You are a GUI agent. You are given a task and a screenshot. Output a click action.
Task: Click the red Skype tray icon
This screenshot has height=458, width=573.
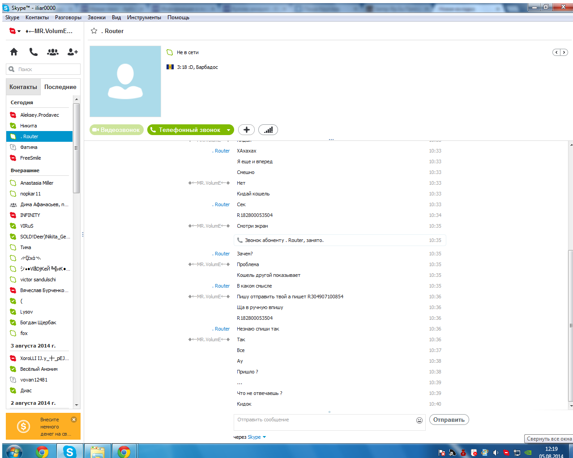[506, 453]
